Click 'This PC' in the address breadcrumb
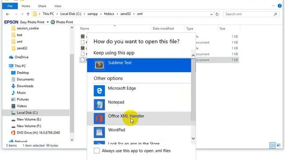285x160 pixels. 49,14
